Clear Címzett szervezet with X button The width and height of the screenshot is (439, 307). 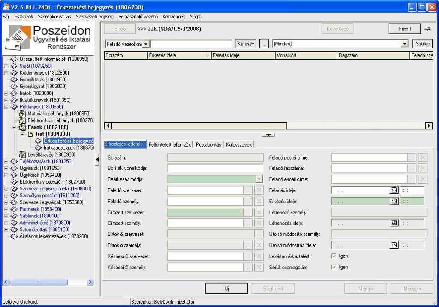coord(259,212)
